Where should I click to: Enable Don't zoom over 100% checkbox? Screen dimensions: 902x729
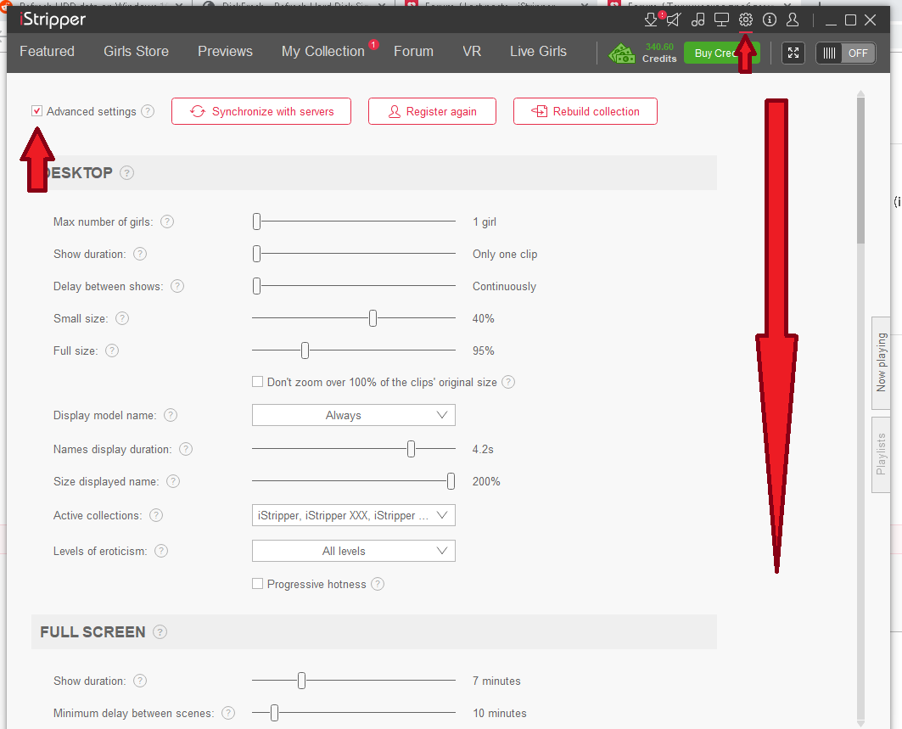[258, 382]
